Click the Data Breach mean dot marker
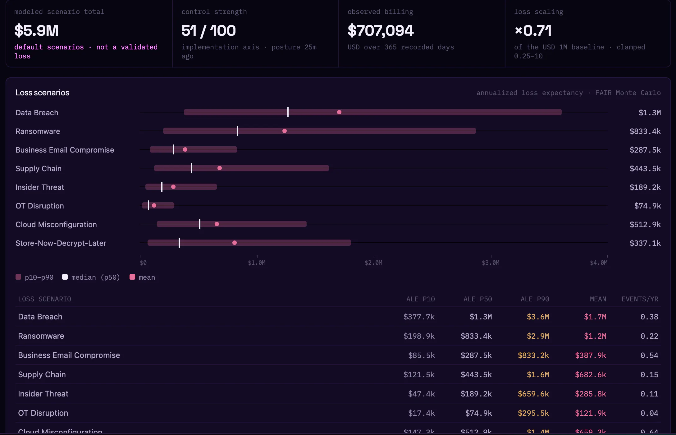This screenshot has height=435, width=676. [339, 112]
